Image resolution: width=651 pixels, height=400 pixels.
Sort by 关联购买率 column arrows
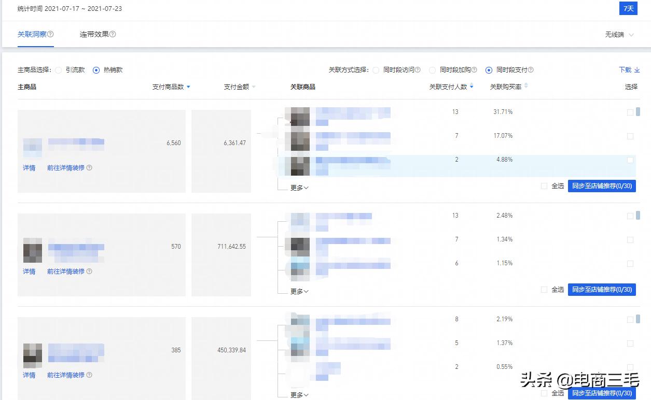tap(526, 86)
